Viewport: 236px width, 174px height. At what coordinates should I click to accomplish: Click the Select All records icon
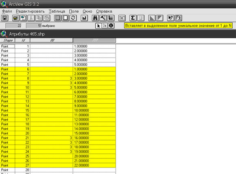pyautogui.click(x=57, y=18)
